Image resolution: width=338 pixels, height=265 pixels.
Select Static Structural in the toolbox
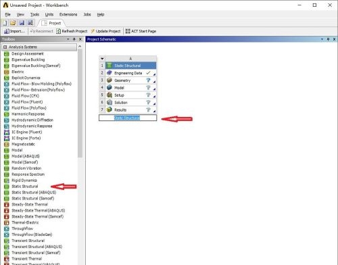tap(25, 187)
